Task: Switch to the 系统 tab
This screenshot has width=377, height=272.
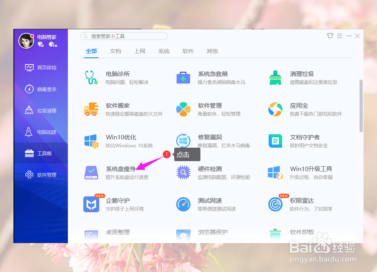Action: (164, 51)
